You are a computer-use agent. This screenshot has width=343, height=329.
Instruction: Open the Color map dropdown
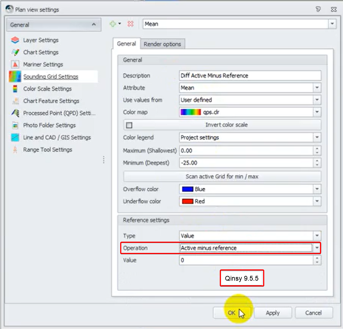pyautogui.click(x=317, y=112)
